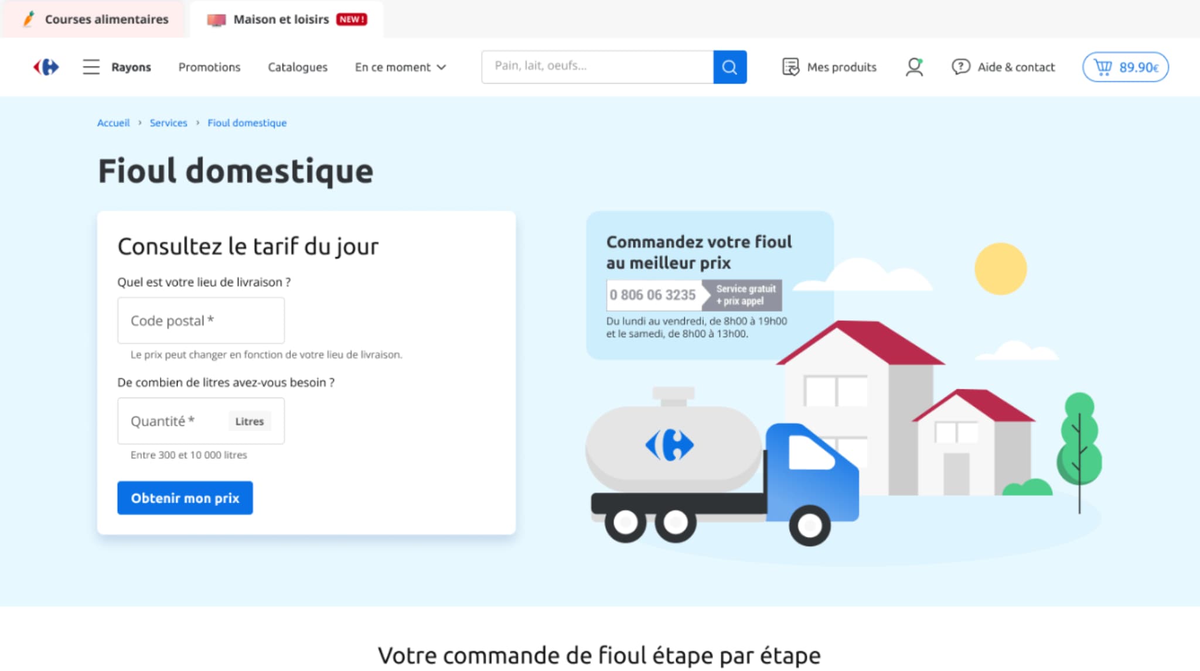Open the Promotions menu item
The width and height of the screenshot is (1200, 671).
209,67
